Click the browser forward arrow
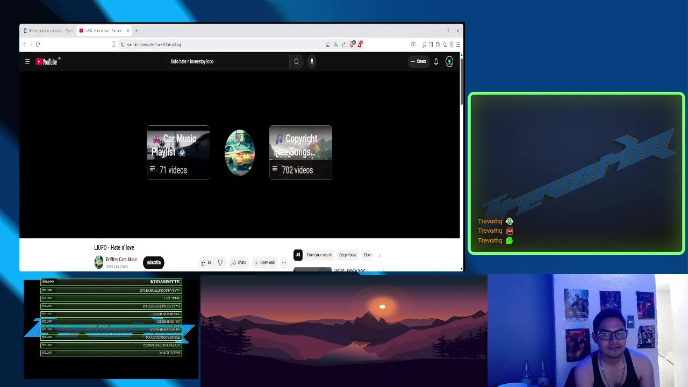Image resolution: width=688 pixels, height=387 pixels. tap(31, 45)
